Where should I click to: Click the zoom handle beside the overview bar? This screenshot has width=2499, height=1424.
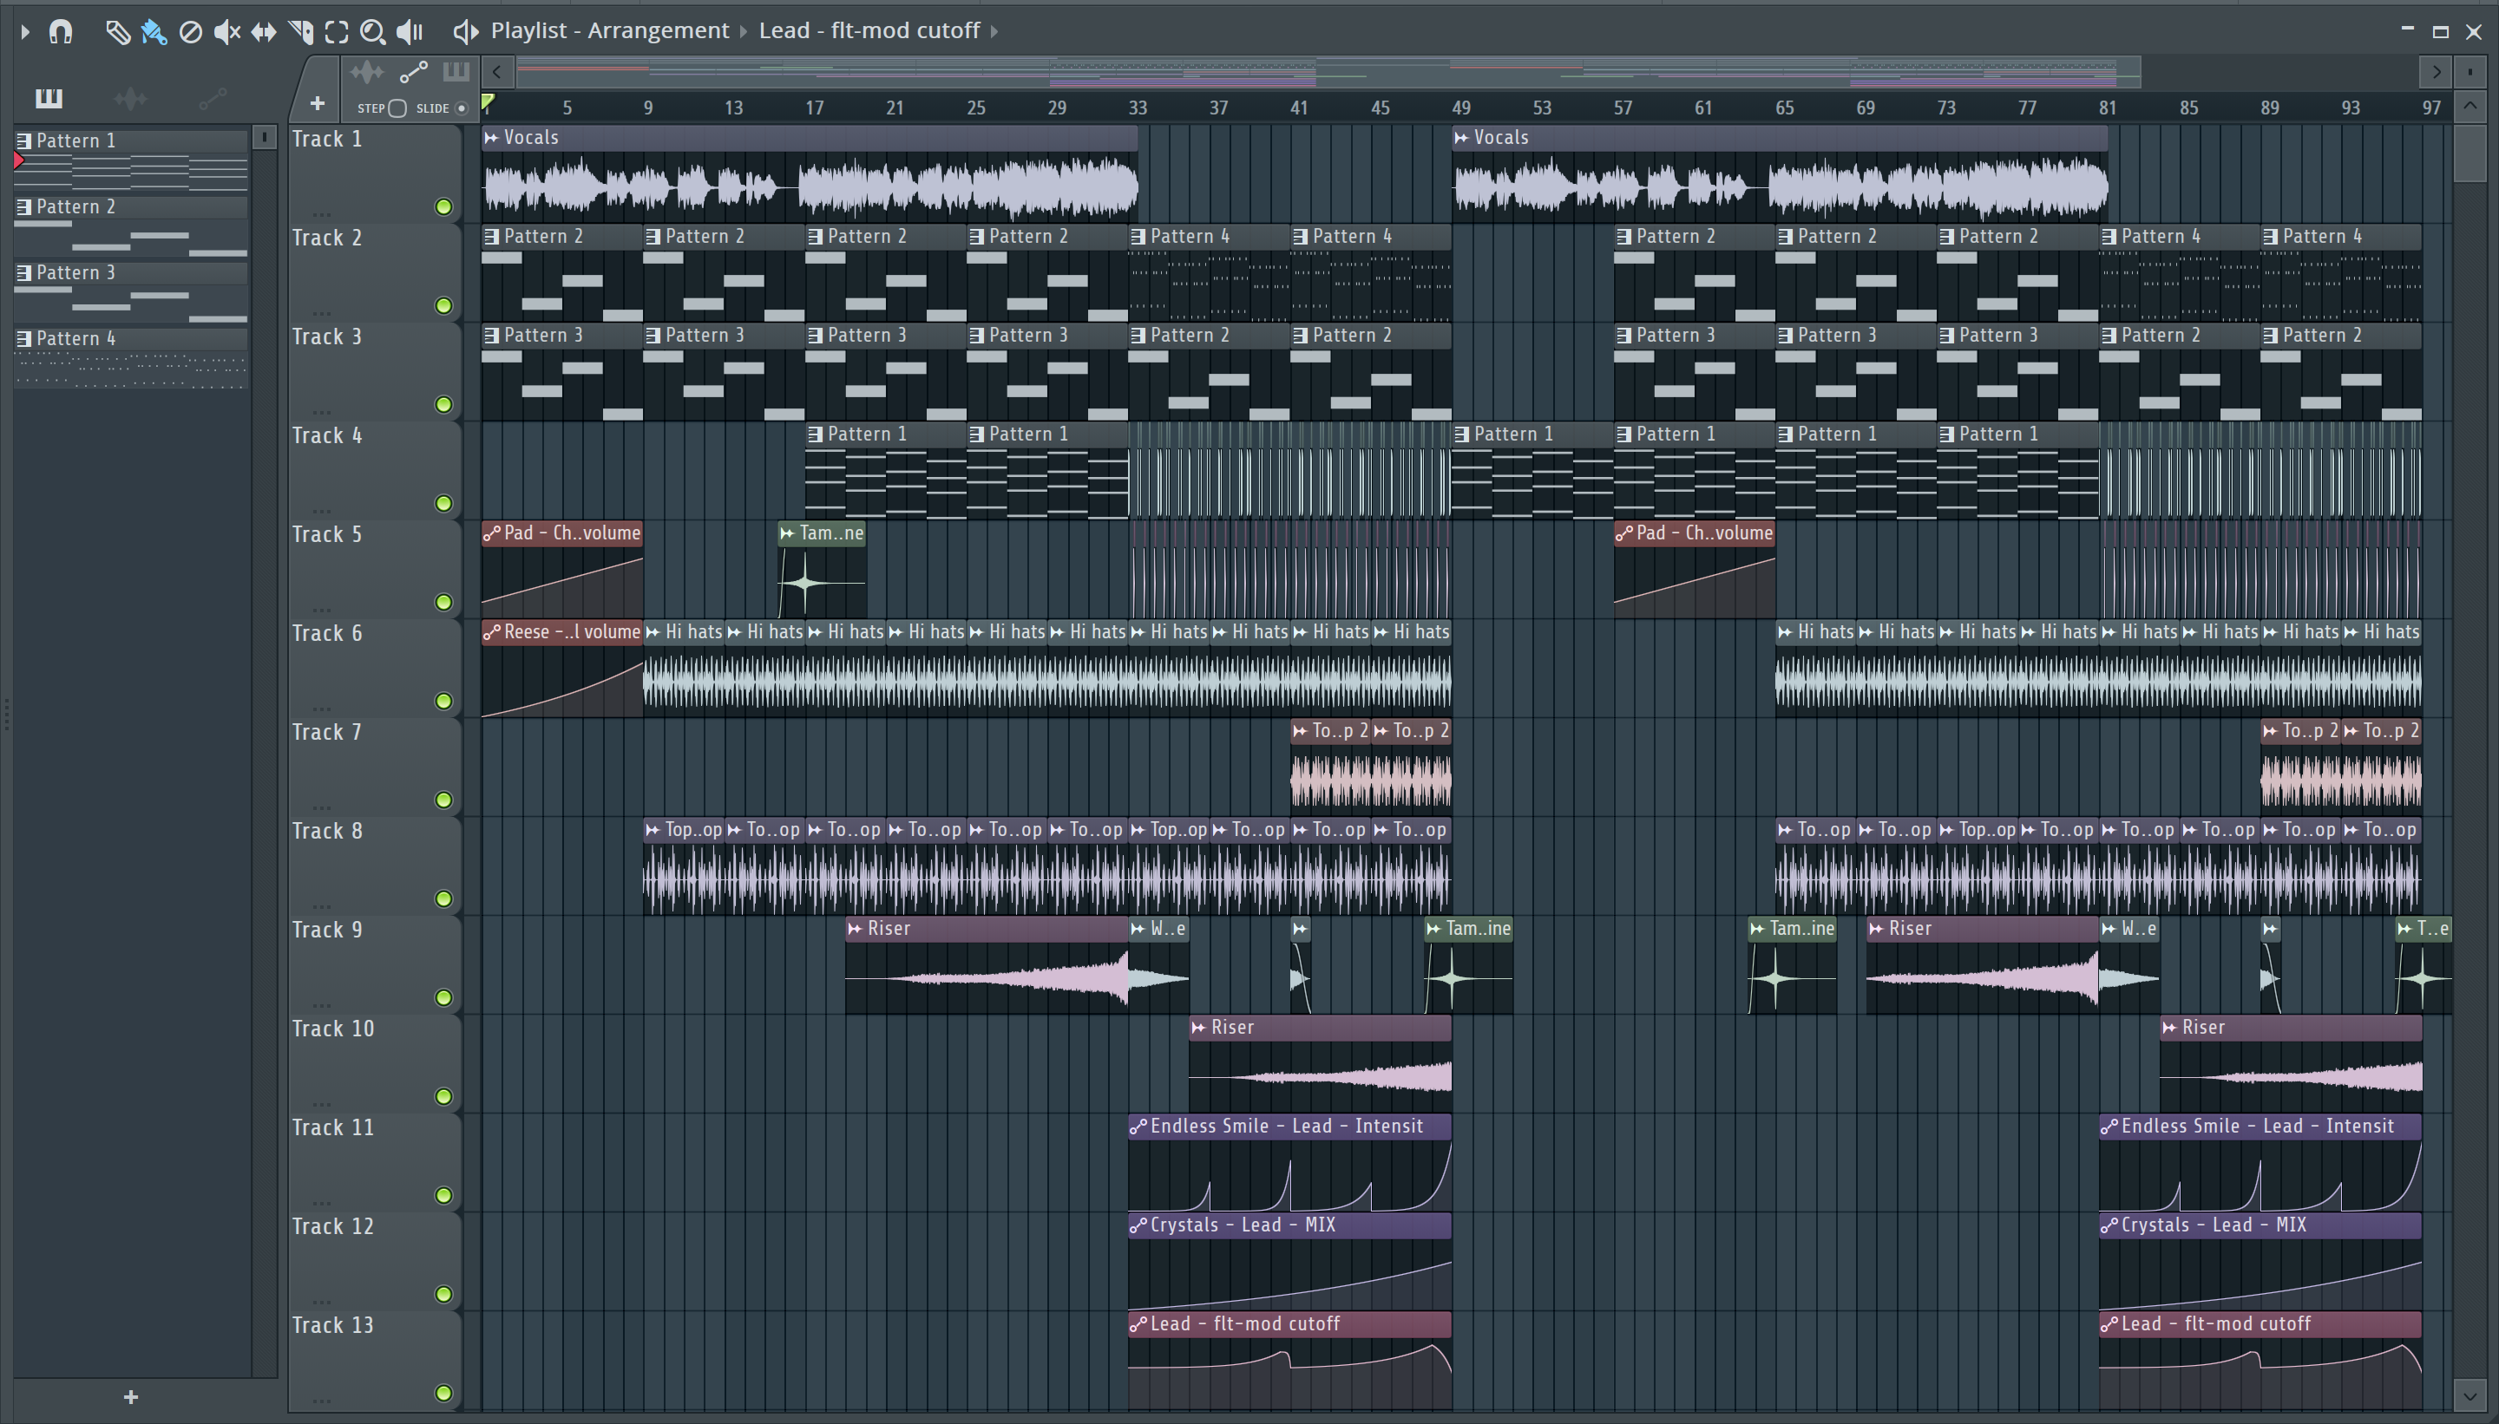(x=2469, y=71)
